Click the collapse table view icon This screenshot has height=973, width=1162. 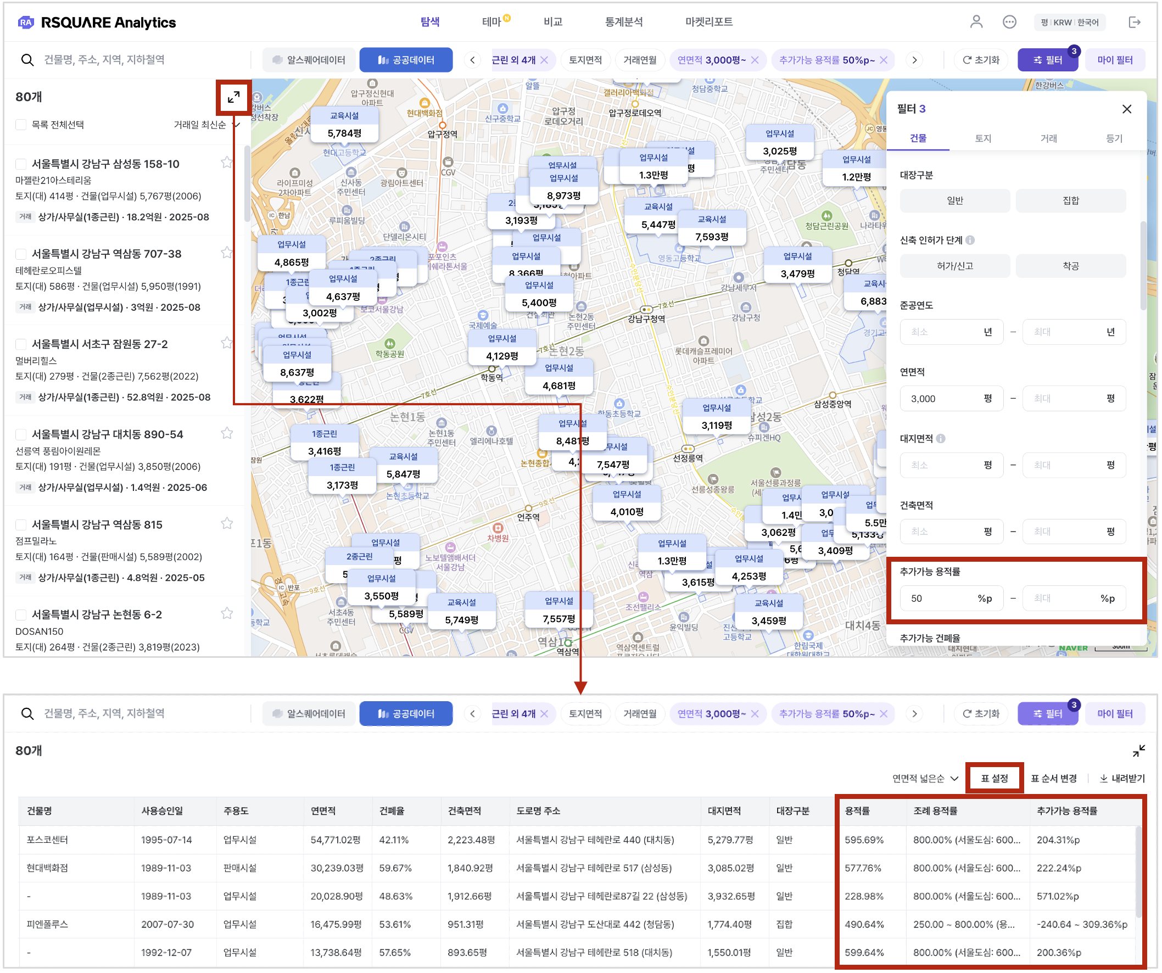[x=1141, y=752]
